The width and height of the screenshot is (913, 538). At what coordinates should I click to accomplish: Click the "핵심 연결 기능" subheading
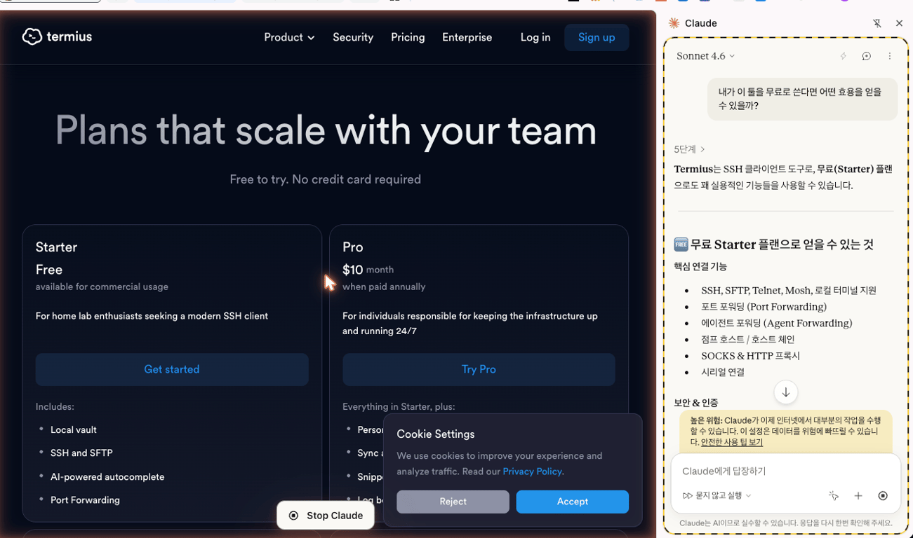700,266
